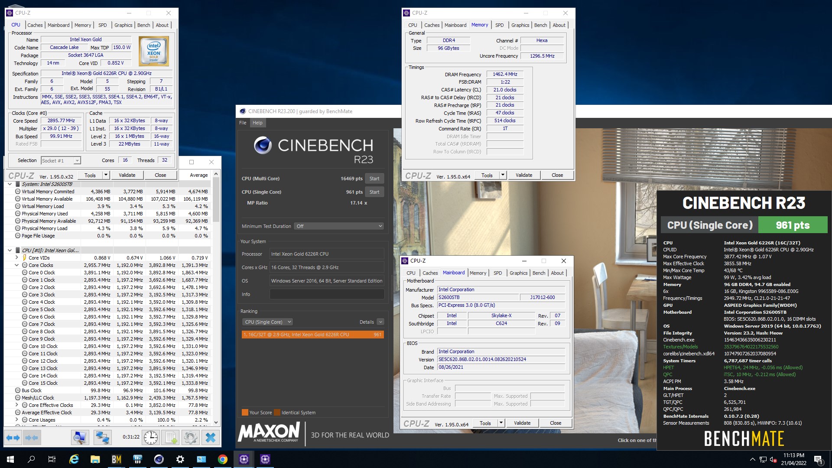Open Internet Explorer from the taskbar
Image resolution: width=832 pixels, height=468 pixels.
(74, 459)
